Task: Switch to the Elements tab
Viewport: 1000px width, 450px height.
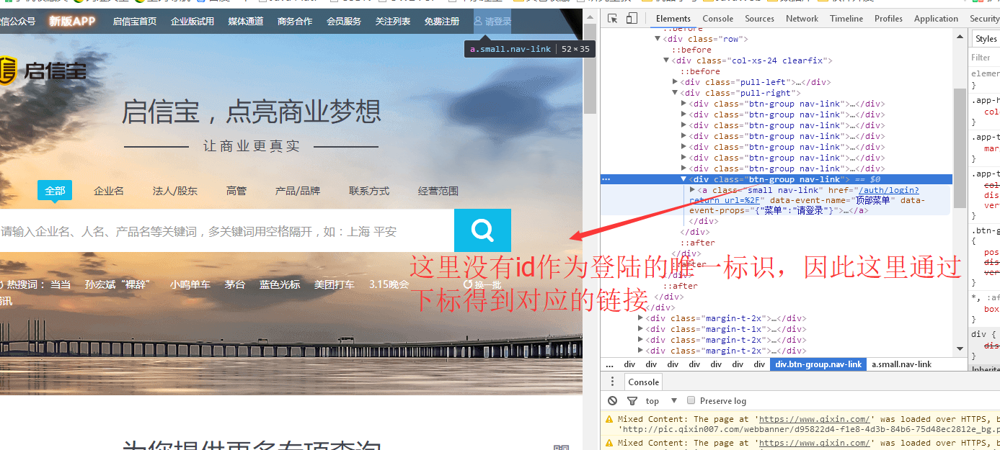Action: [673, 19]
